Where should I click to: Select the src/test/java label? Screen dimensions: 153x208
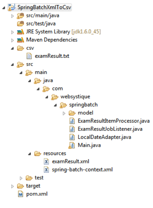click(41, 24)
